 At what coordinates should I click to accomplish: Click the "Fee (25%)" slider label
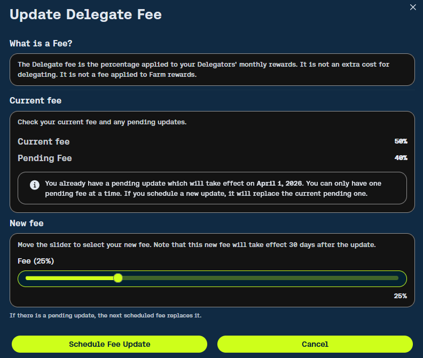36,261
